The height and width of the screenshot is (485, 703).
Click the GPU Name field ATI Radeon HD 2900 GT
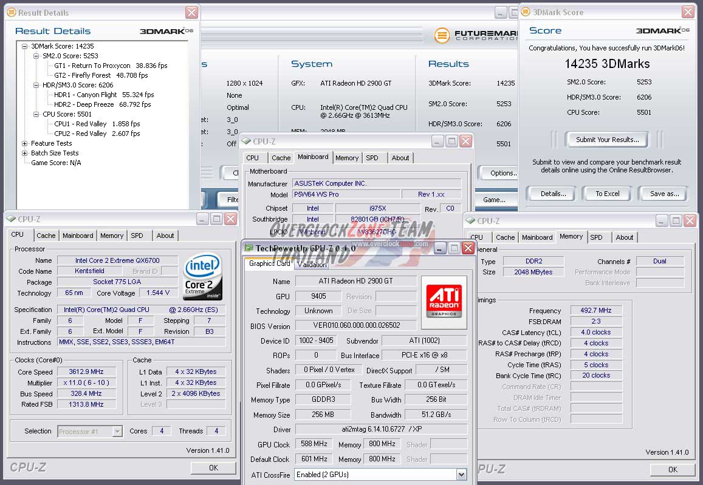355,281
